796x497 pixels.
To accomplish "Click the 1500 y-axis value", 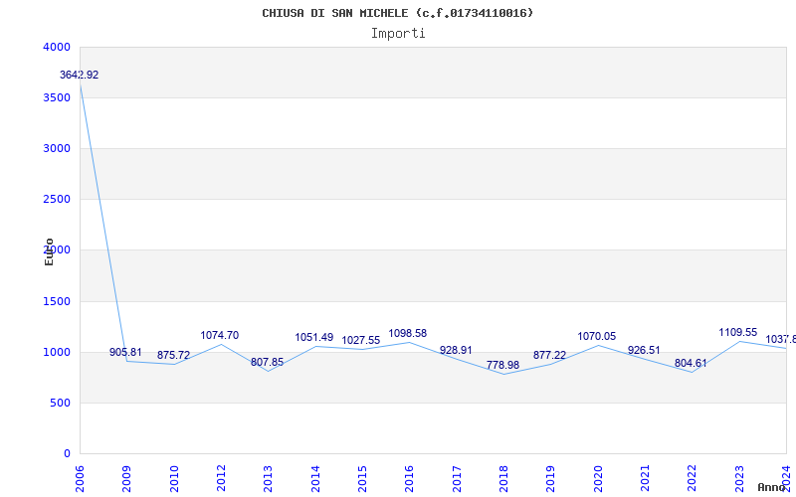I will pyautogui.click(x=58, y=302).
